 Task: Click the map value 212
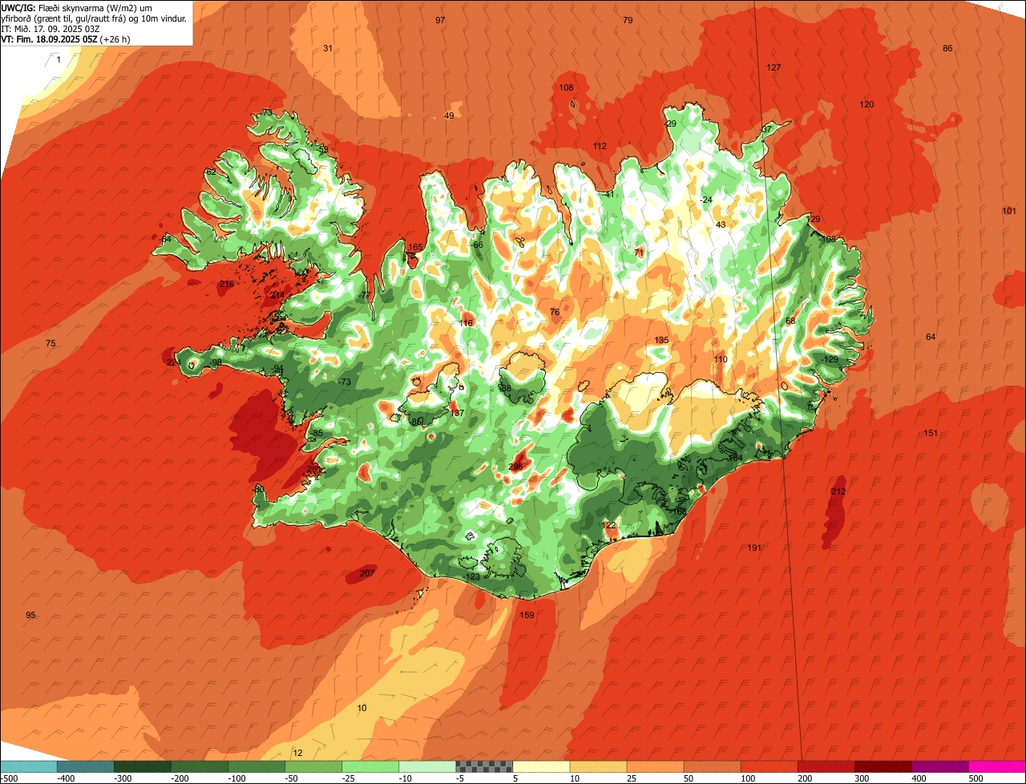click(838, 491)
